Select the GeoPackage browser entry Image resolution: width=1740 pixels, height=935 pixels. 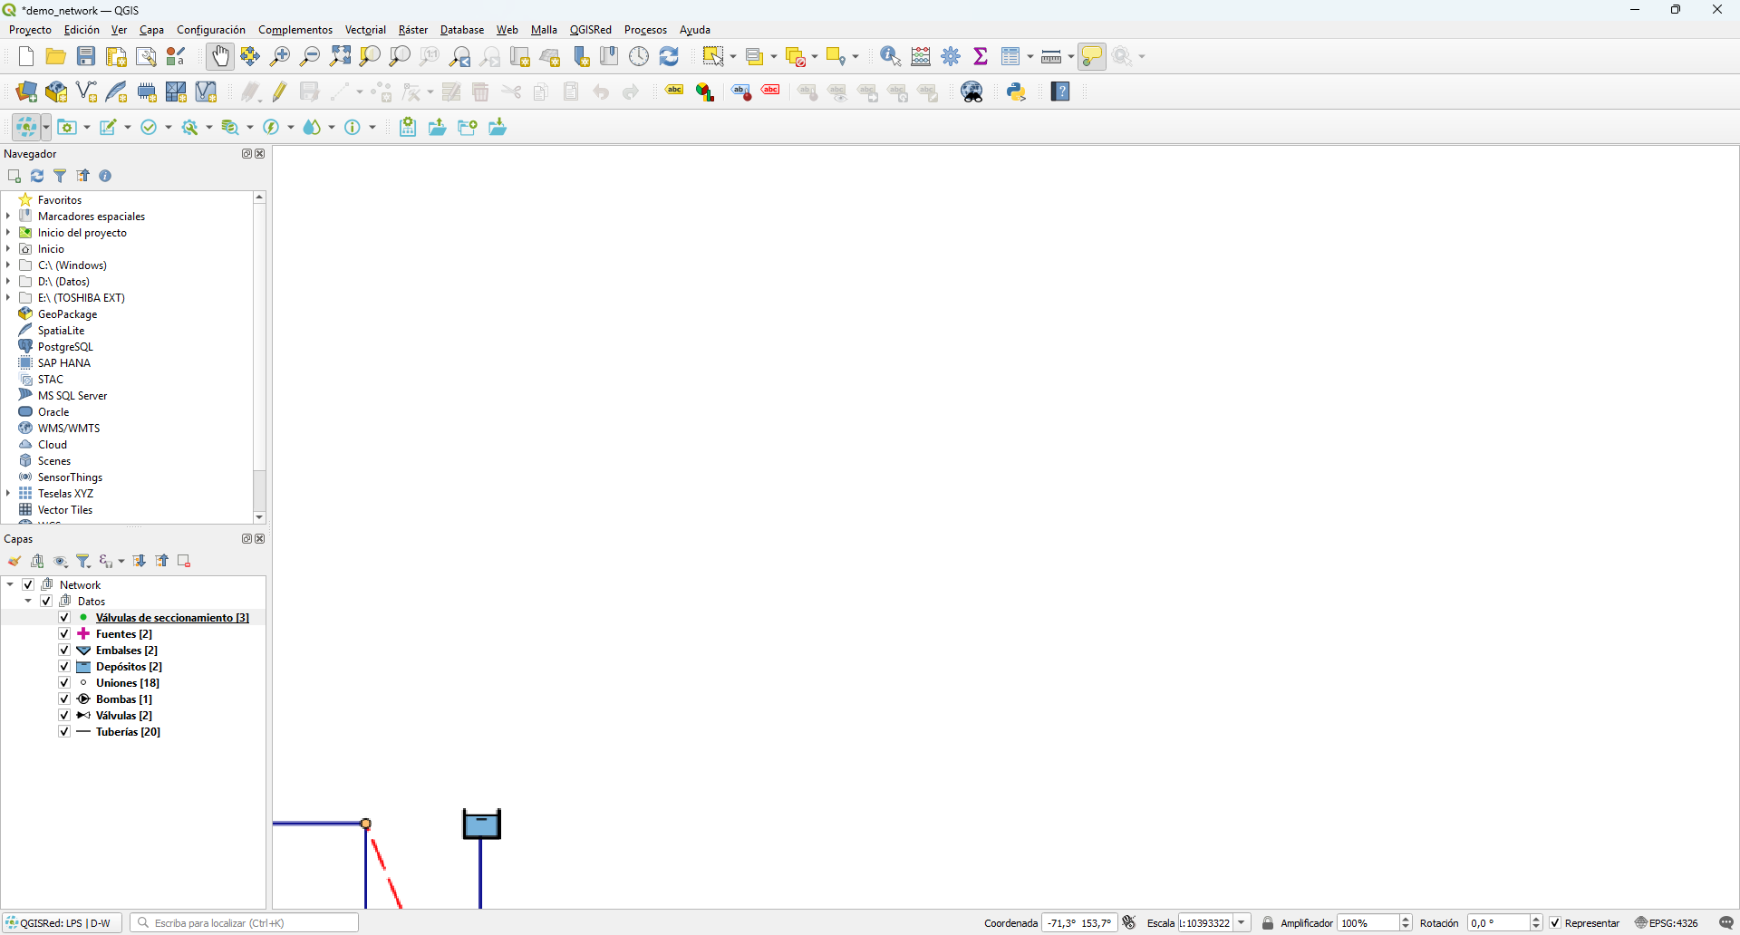click(67, 314)
